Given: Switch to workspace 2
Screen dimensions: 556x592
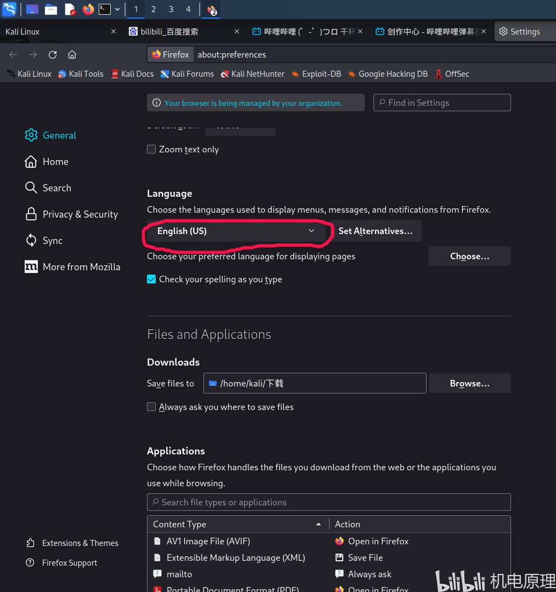Looking at the screenshot, I should tap(154, 9).
